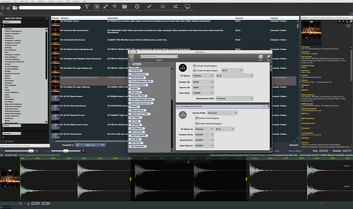
Task: Toggle the Track 1 button
Action: [35, 203]
